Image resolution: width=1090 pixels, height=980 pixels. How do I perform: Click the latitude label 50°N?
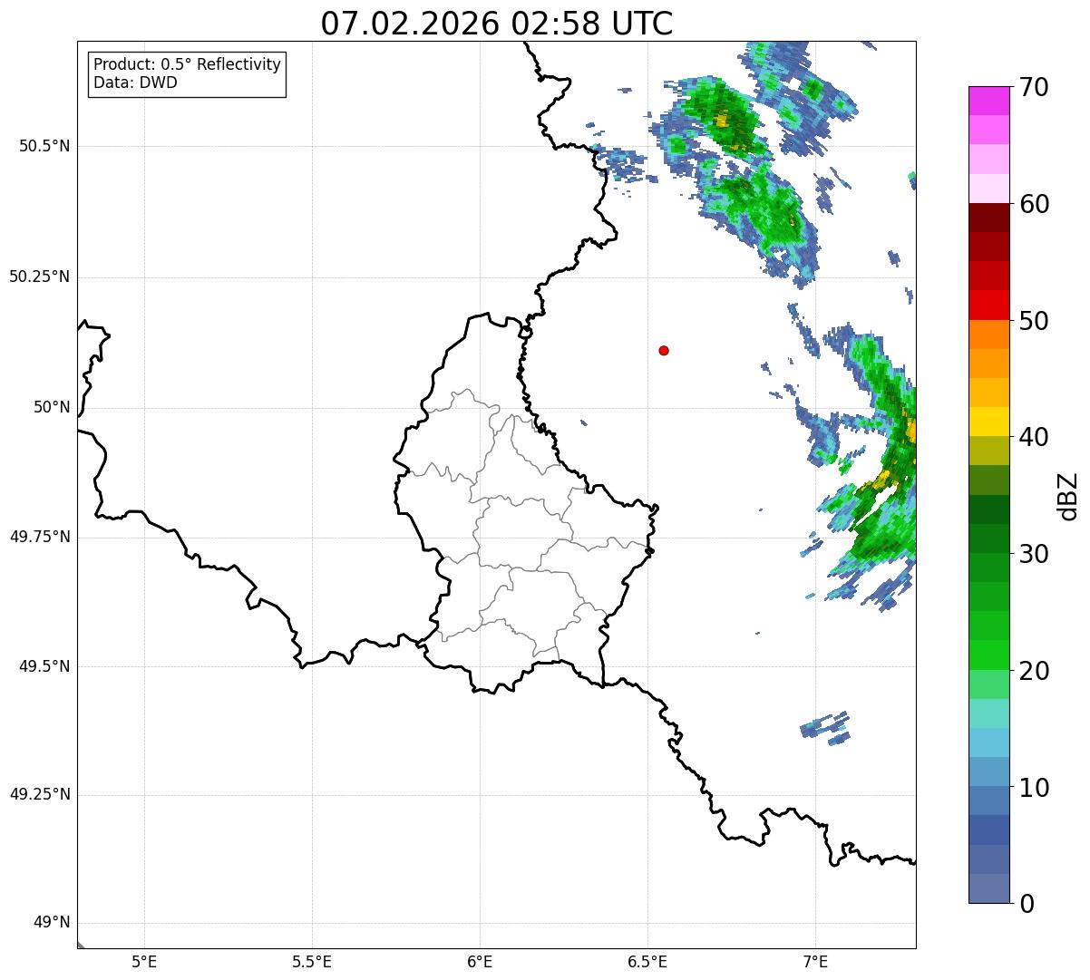(52, 407)
